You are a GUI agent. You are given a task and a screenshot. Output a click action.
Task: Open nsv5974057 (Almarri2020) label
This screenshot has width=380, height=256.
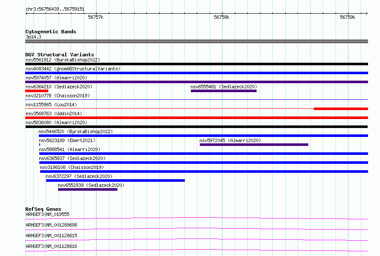[x=56, y=78]
